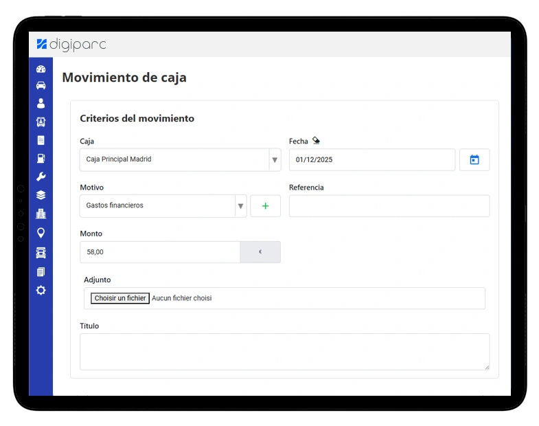The width and height of the screenshot is (539, 426).
Task: Click the Título textarea resize handle
Action: click(487, 368)
